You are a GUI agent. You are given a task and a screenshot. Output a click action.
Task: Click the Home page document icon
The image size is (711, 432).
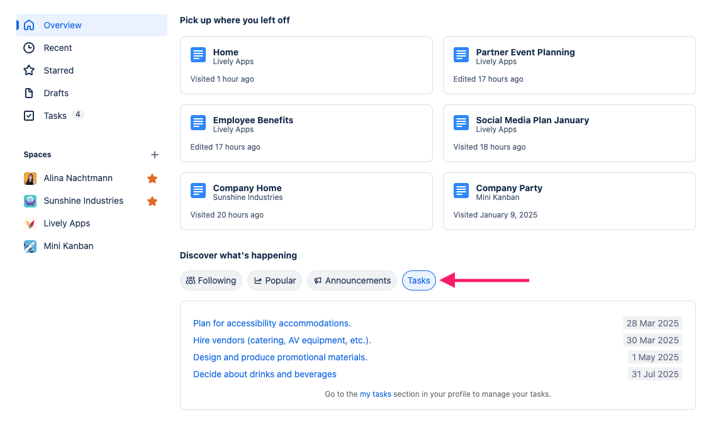(198, 55)
